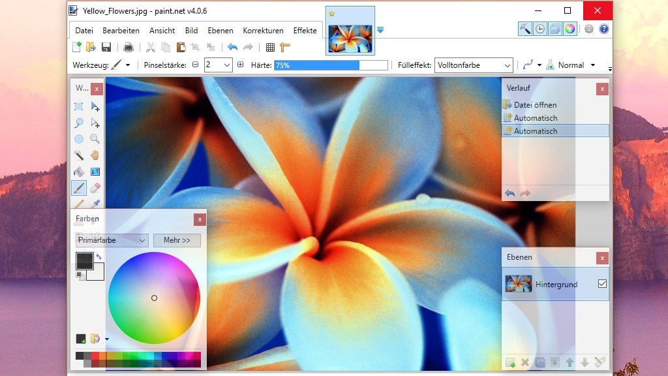Save the image with the floppy disk icon
Viewport: 668px width, 376px height.
[x=106, y=47]
